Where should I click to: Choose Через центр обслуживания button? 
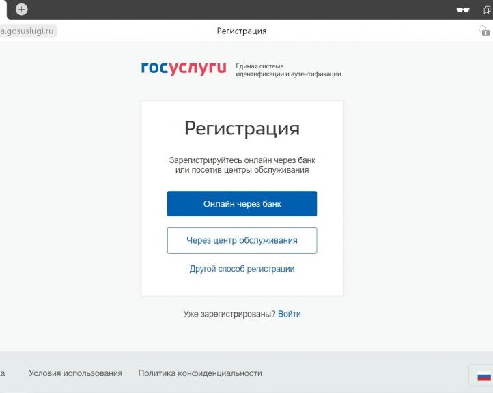(x=242, y=240)
